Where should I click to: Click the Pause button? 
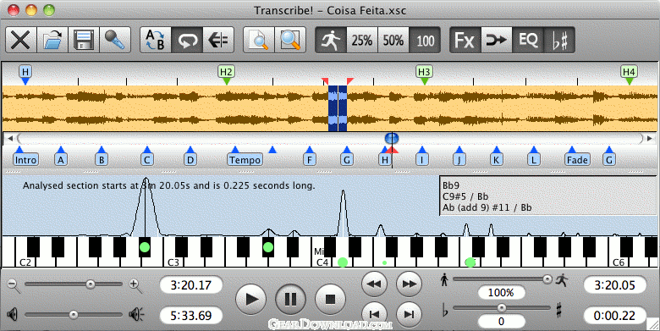[x=290, y=300]
